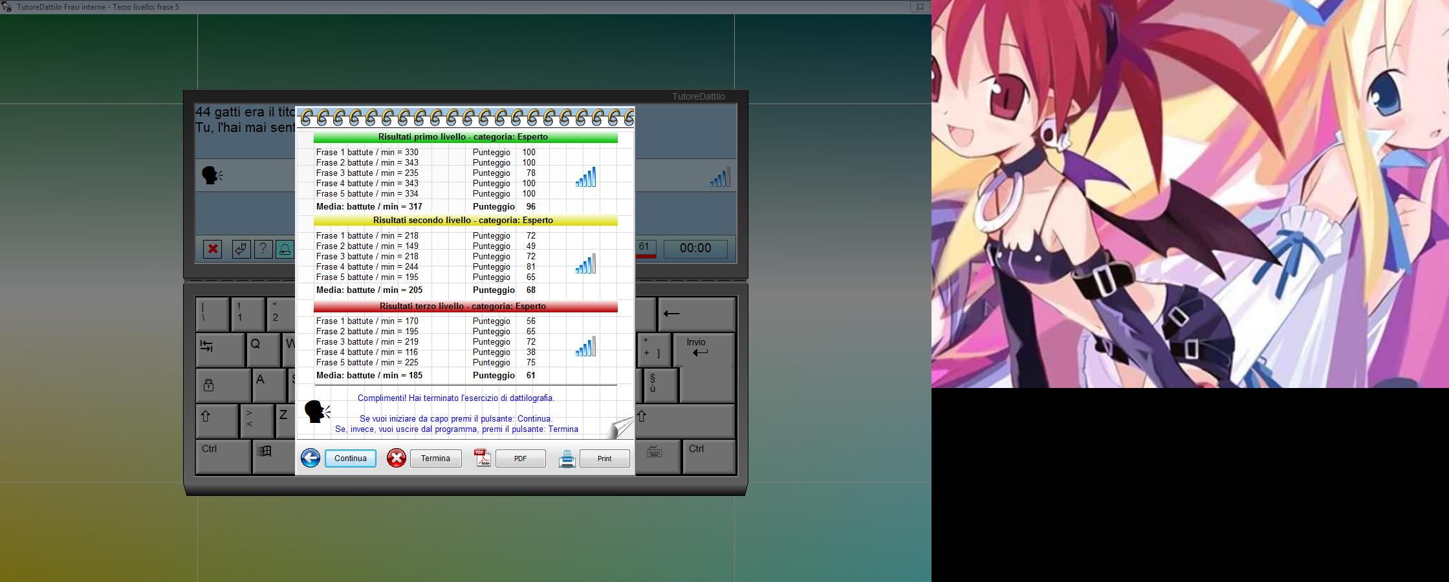Click the Z key on virtual keyboard
The image size is (1449, 582).
click(285, 421)
